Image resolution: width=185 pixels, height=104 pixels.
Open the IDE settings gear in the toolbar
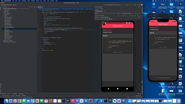coord(140,5)
